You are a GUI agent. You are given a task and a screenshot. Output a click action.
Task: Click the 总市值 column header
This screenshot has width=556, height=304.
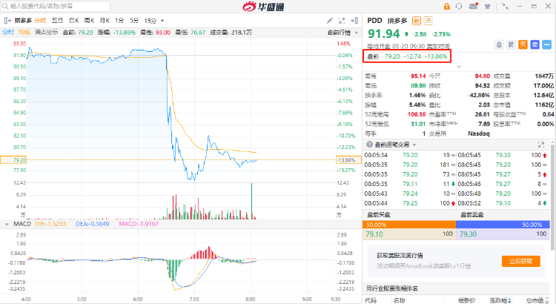(x=535, y=300)
